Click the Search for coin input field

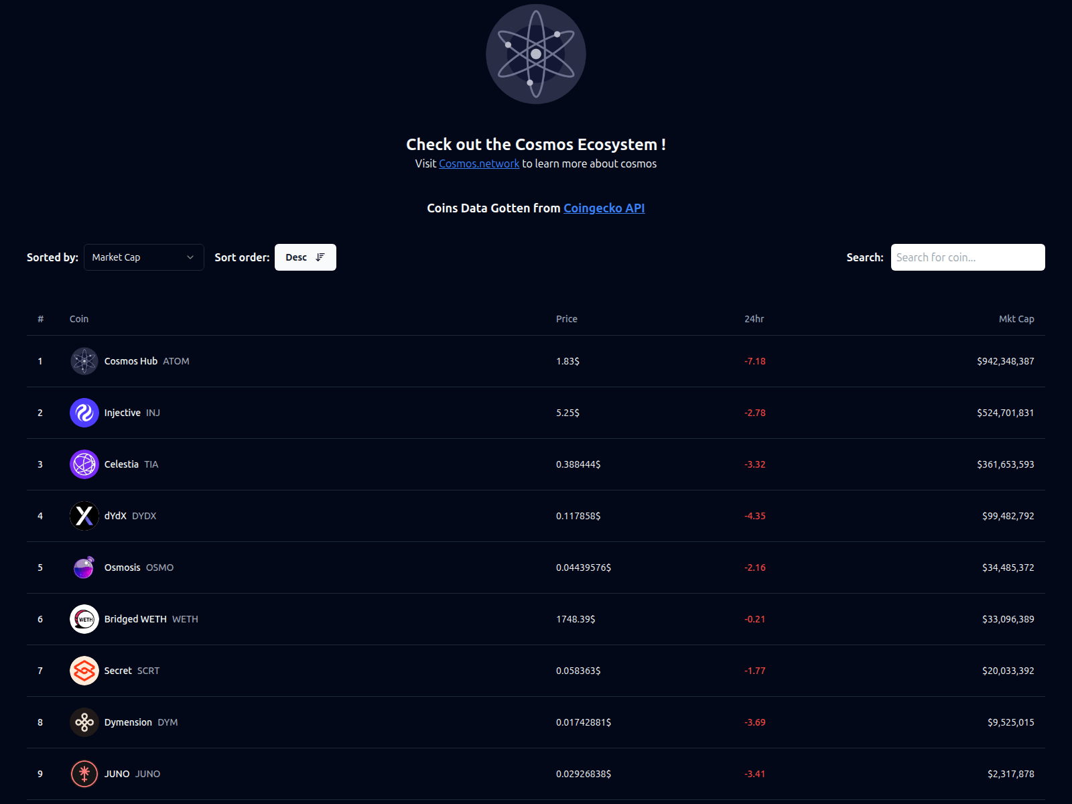pyautogui.click(x=968, y=257)
